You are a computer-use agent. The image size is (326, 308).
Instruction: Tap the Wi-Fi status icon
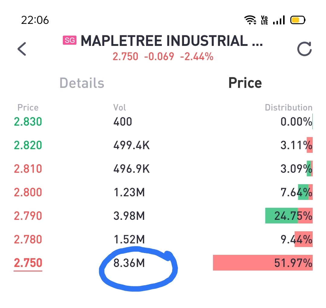(250, 20)
